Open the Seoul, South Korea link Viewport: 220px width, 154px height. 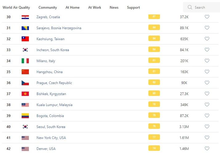point(51,127)
